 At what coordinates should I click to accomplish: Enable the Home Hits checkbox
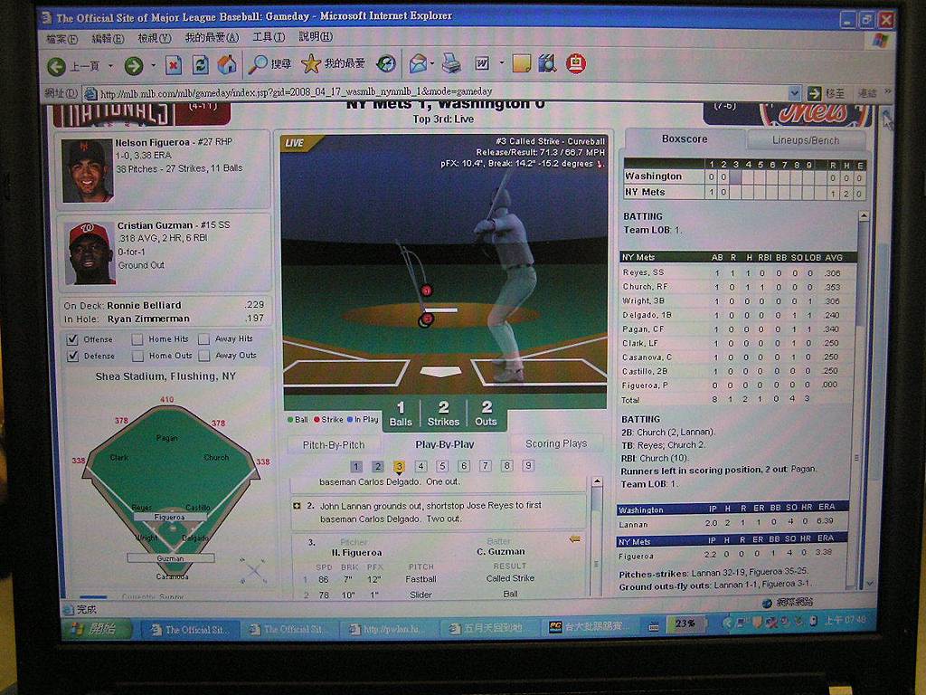pyautogui.click(x=137, y=339)
